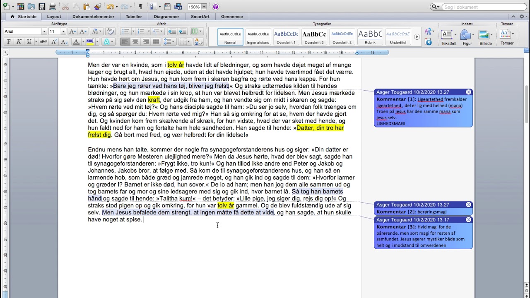
Task: Apply the Rubrik style
Action: pyautogui.click(x=370, y=37)
